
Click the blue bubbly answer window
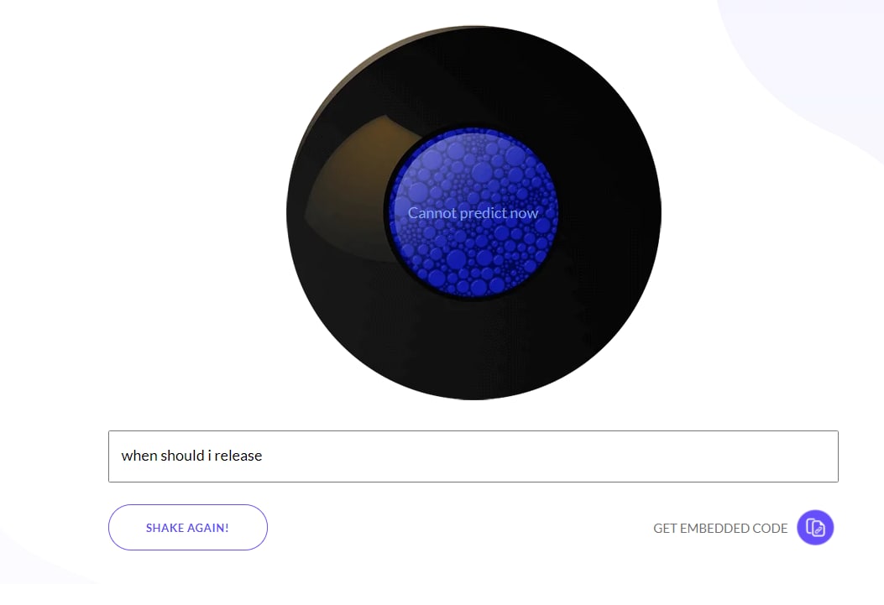(473, 213)
